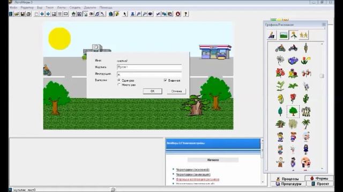The width and height of the screenshot is (343, 192).
Task: Pick the palm tree clip art
Action: click(305, 124)
